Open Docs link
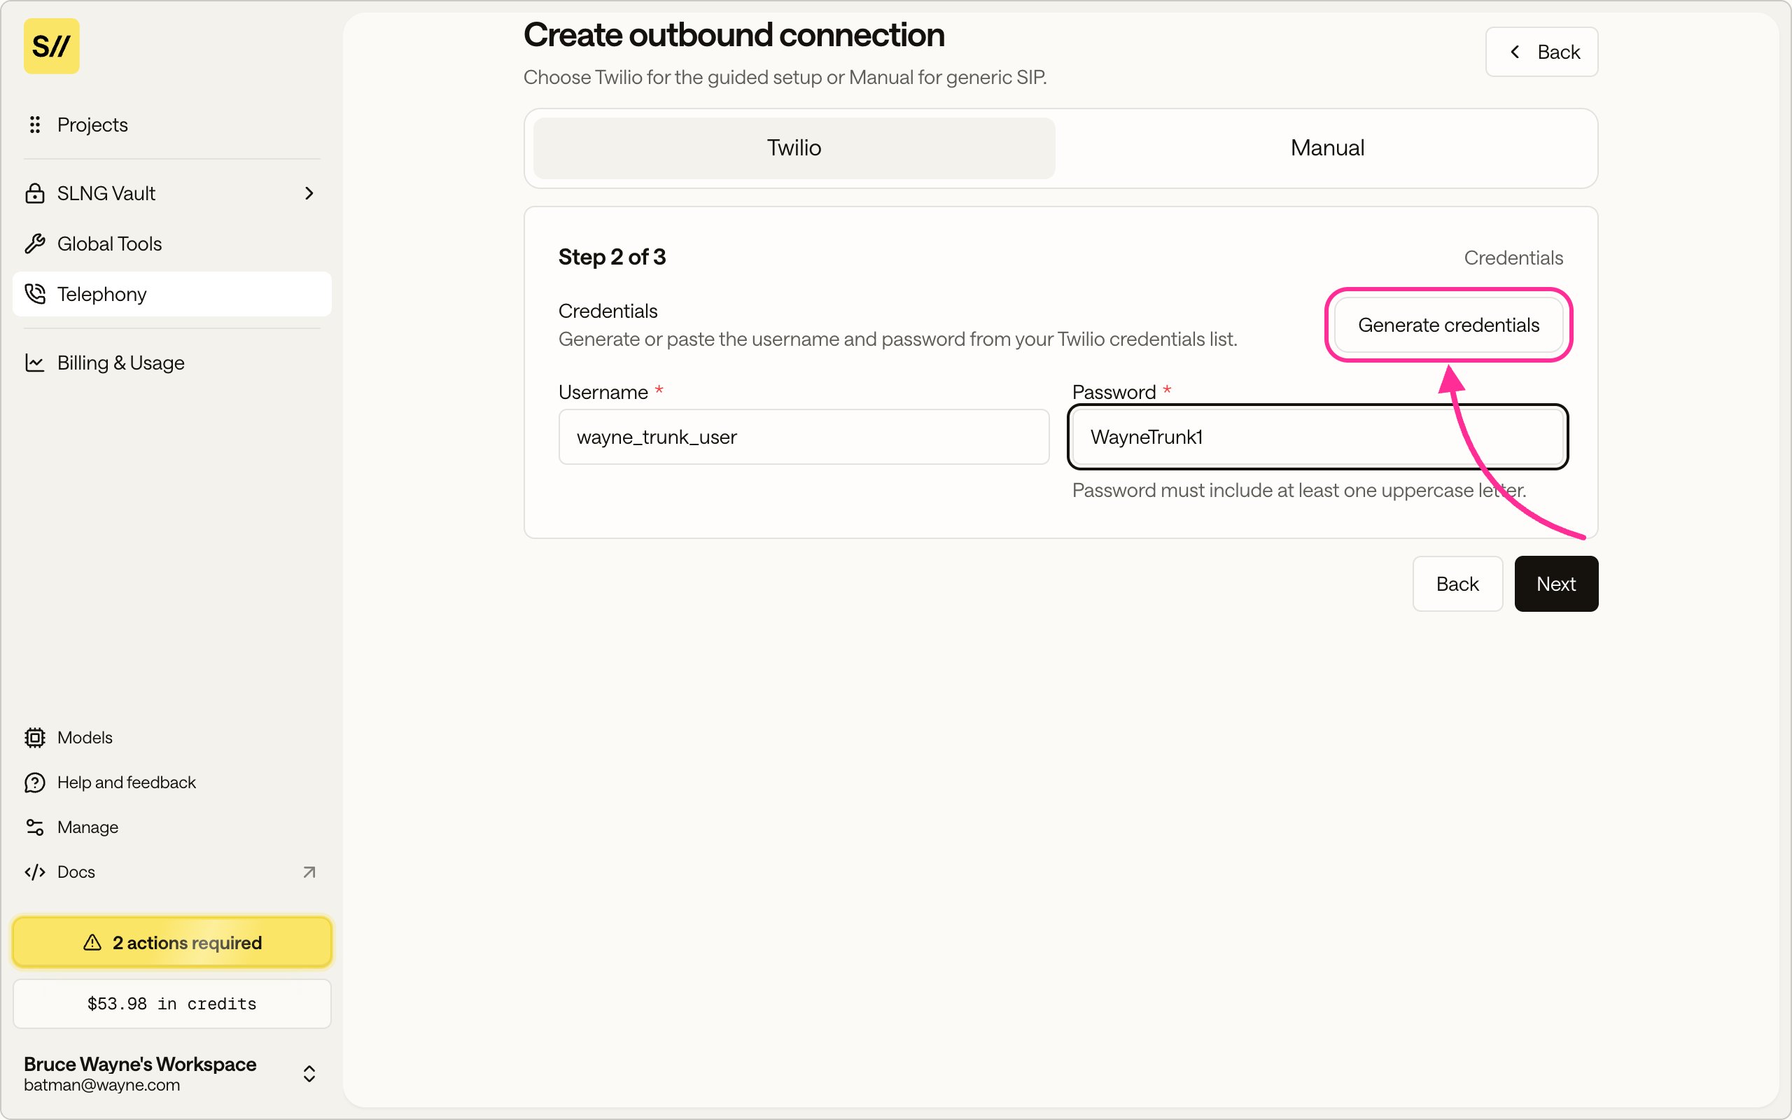The image size is (1792, 1120). click(171, 872)
